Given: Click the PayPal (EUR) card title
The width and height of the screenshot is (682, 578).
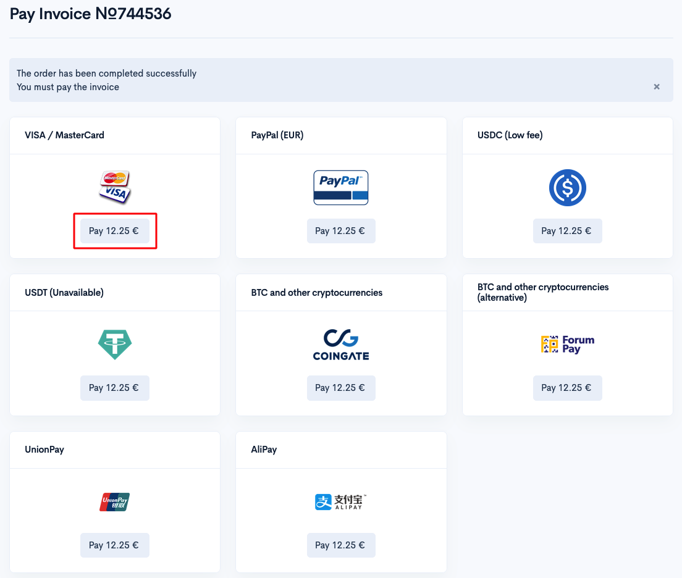Looking at the screenshot, I should (x=277, y=135).
